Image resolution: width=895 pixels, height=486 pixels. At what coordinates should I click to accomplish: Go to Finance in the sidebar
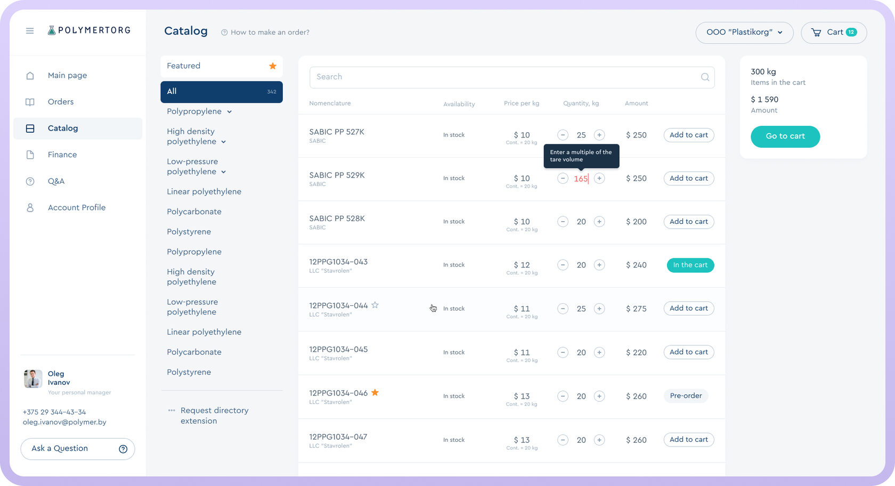tap(62, 155)
